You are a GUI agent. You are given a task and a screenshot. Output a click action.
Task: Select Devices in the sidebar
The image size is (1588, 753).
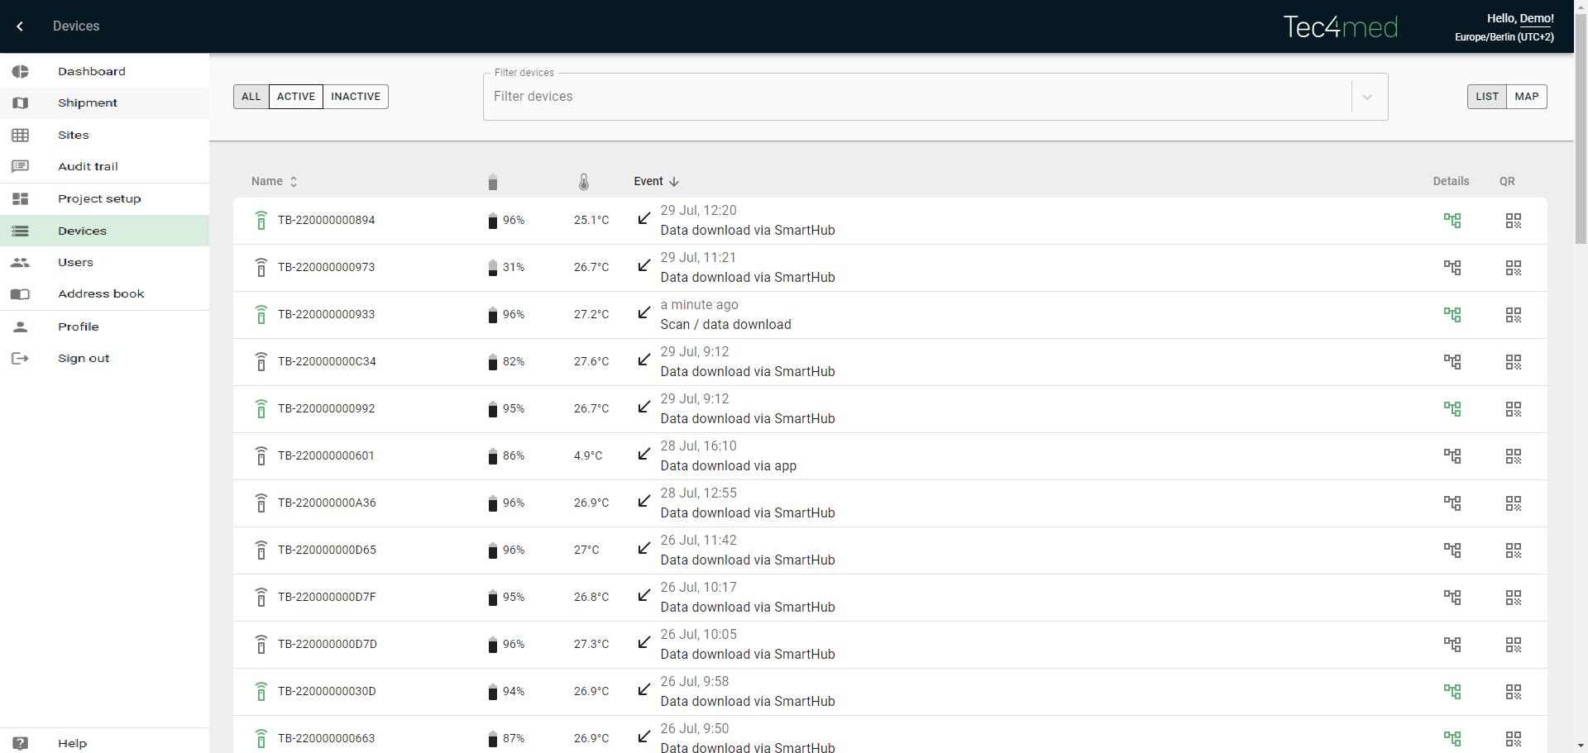(104, 231)
